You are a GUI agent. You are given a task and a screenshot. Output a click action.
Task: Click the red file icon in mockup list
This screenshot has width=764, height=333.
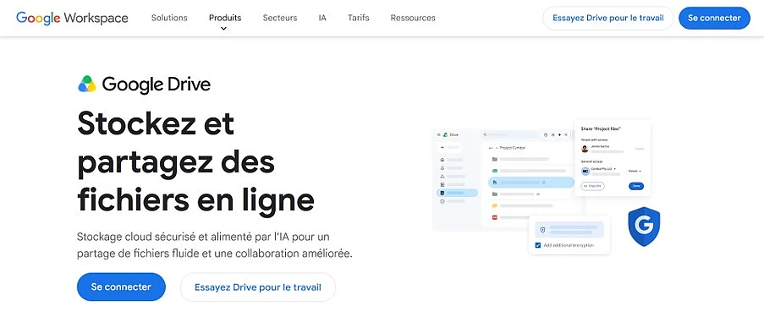(x=495, y=217)
